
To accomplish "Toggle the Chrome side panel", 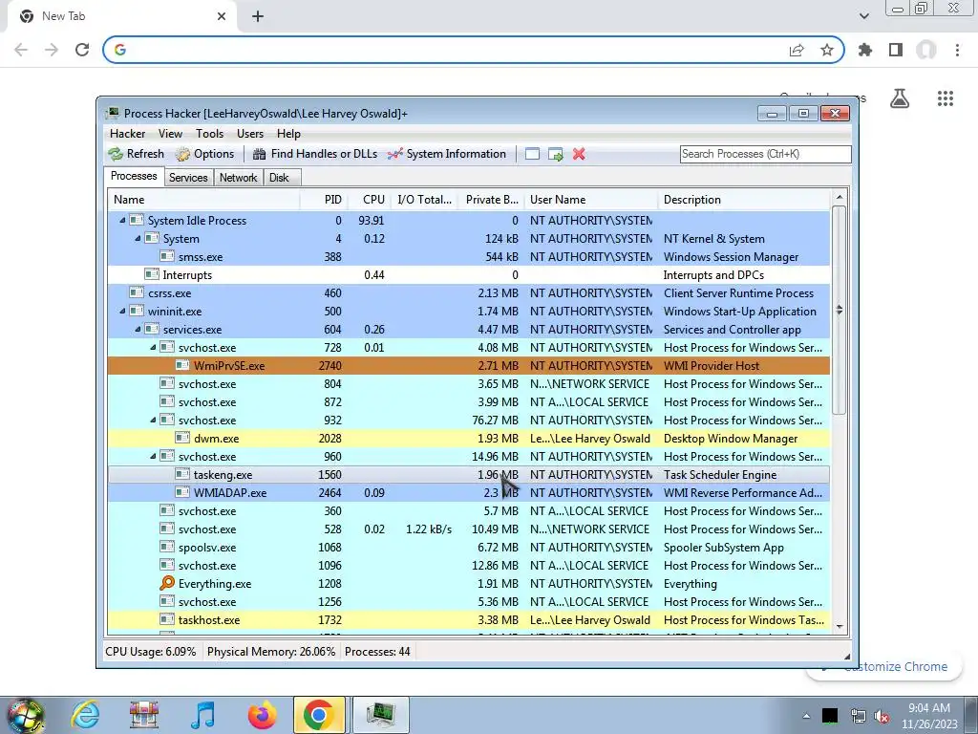I will click(x=896, y=50).
